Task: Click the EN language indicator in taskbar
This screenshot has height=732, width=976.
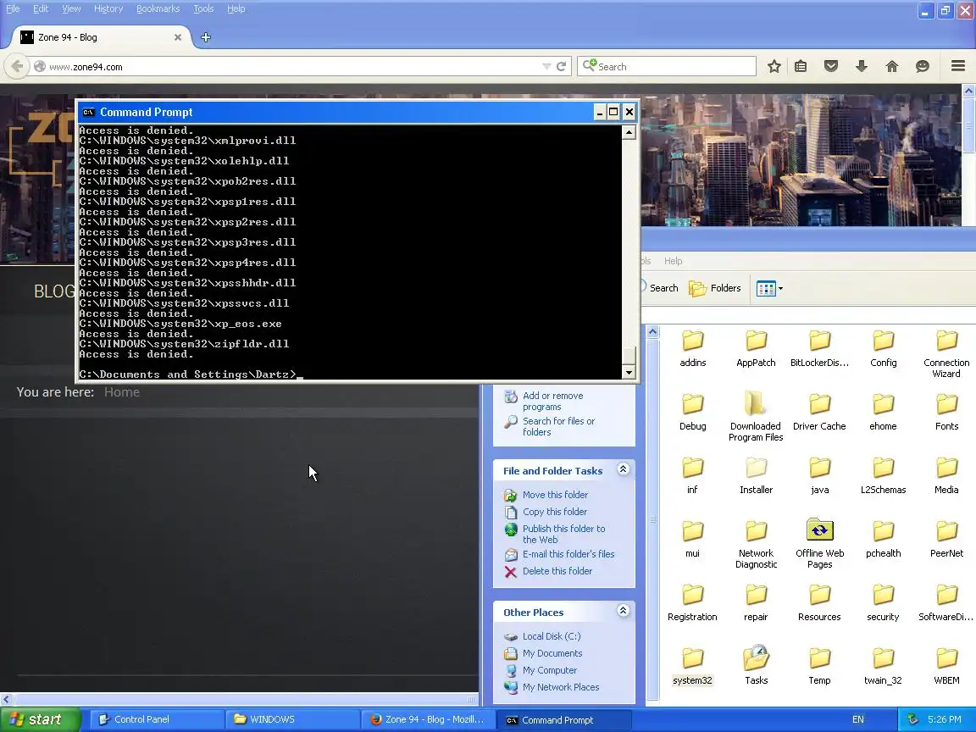Action: [857, 719]
